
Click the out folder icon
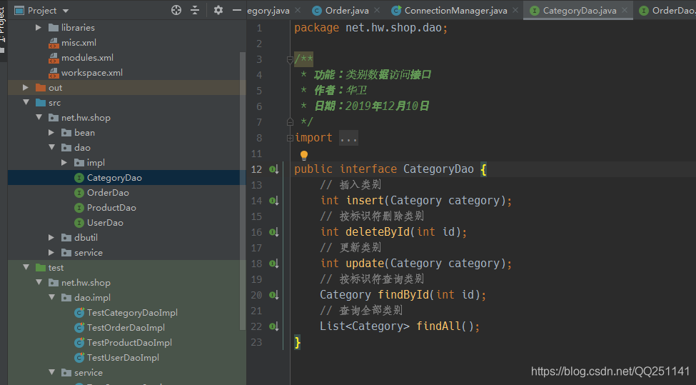(x=41, y=87)
